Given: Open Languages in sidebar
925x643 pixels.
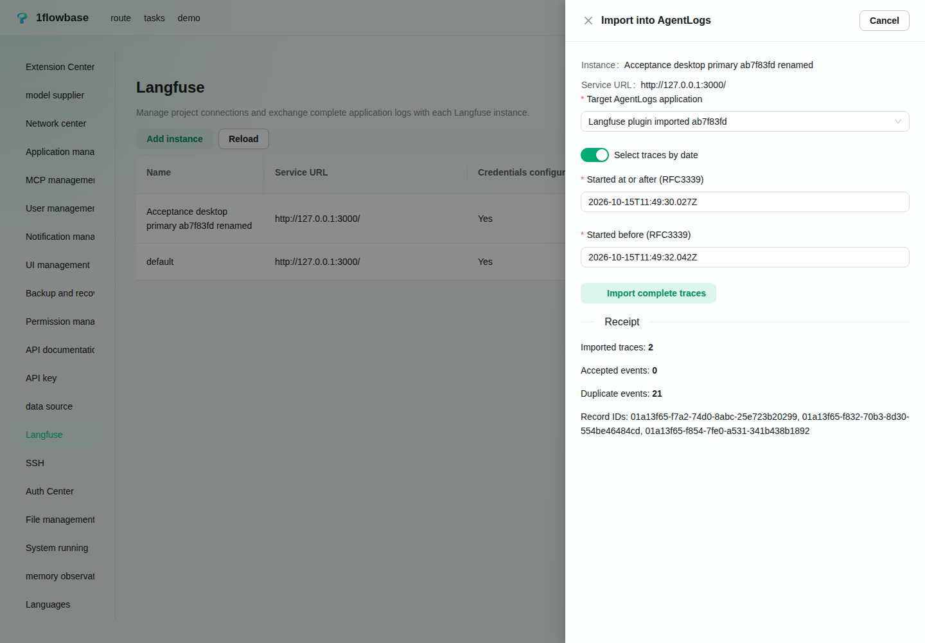Looking at the screenshot, I should [x=58, y=604].
